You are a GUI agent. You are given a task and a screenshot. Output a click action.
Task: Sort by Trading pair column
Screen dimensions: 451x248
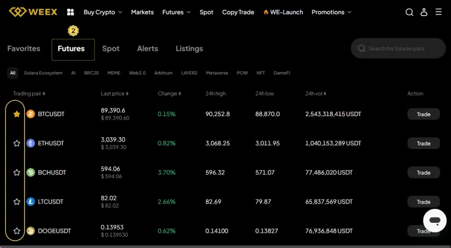pyautogui.click(x=29, y=94)
